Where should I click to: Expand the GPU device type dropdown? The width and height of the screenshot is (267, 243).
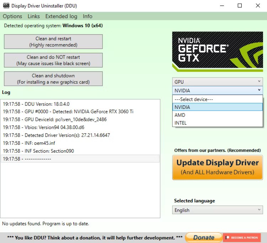pyautogui.click(x=218, y=81)
